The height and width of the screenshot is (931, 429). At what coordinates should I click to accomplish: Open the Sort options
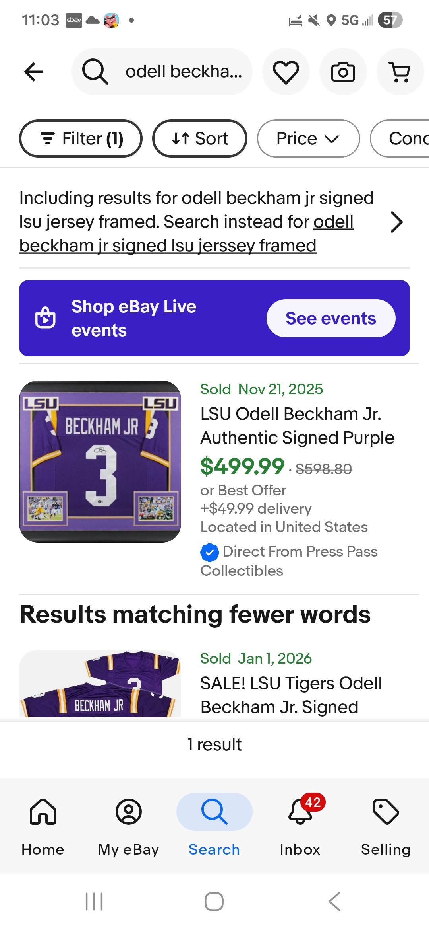coord(200,138)
